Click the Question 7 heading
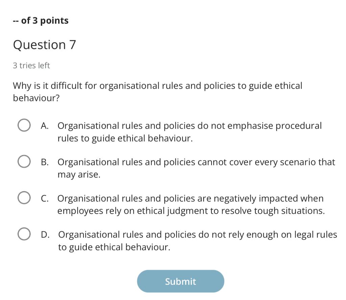Viewport: 346px width, 300px height. tap(44, 44)
